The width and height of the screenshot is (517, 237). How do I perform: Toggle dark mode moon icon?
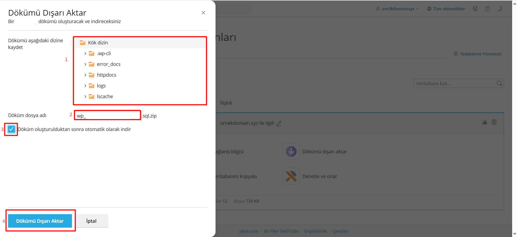[x=499, y=9]
